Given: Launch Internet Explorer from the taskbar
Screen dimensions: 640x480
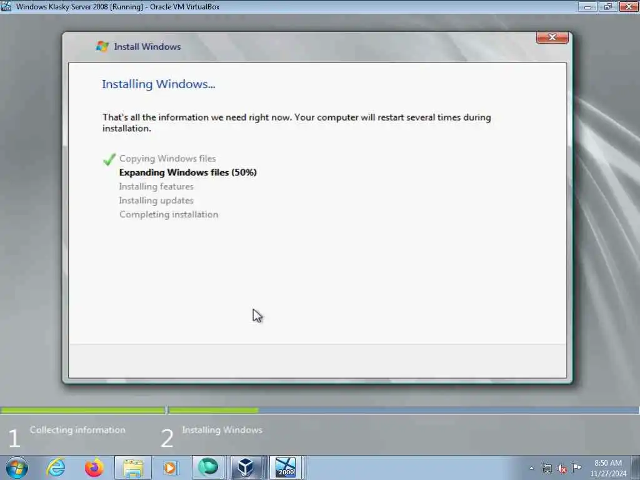Looking at the screenshot, I should (x=56, y=467).
